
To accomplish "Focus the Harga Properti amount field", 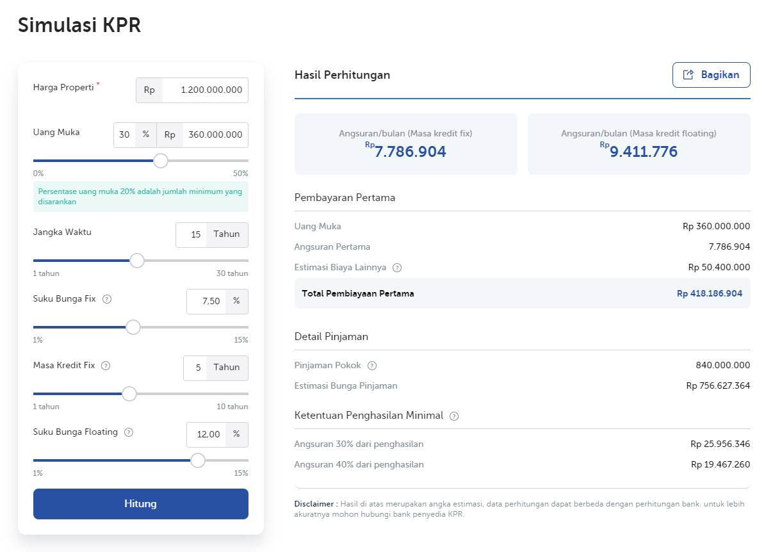I will 205,90.
